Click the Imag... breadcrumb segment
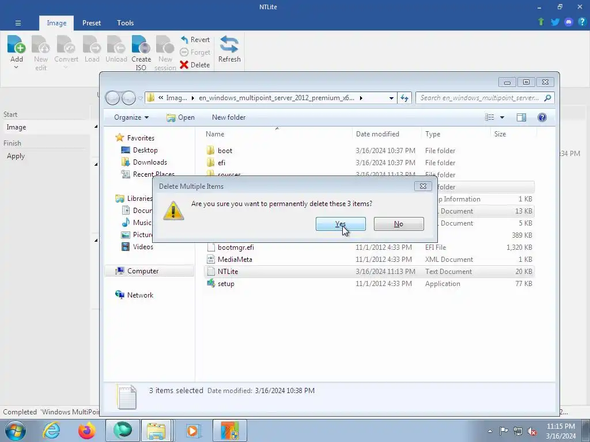 coord(176,98)
